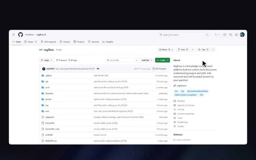256x160 pixels.
Task: Expand the main branch dropdown
Action: 47,60
